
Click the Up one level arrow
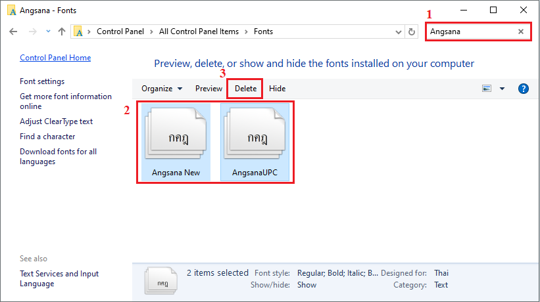62,32
